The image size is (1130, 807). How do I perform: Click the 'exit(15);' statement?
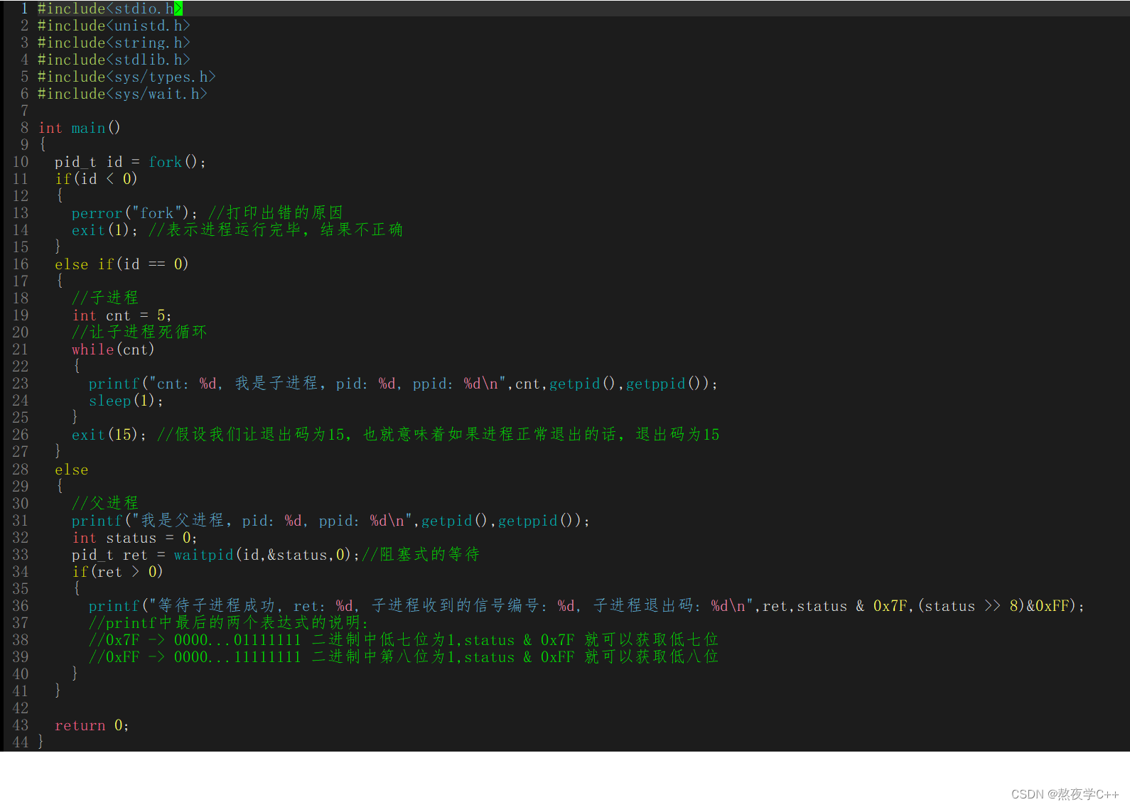109,434
